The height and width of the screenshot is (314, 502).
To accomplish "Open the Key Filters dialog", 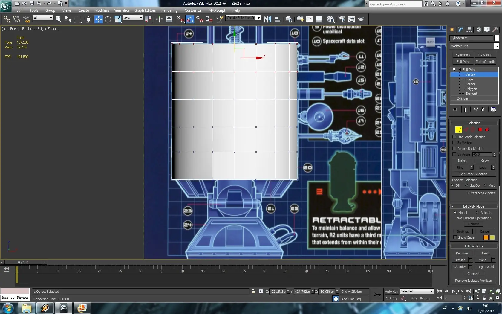I will 420,298.
